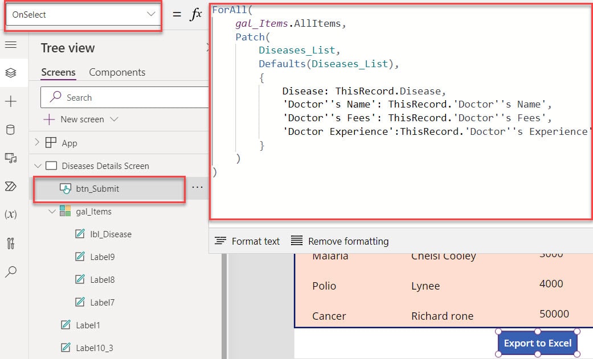Click the fx formula icon
Image resolution: width=593 pixels, height=359 pixels.
[197, 14]
